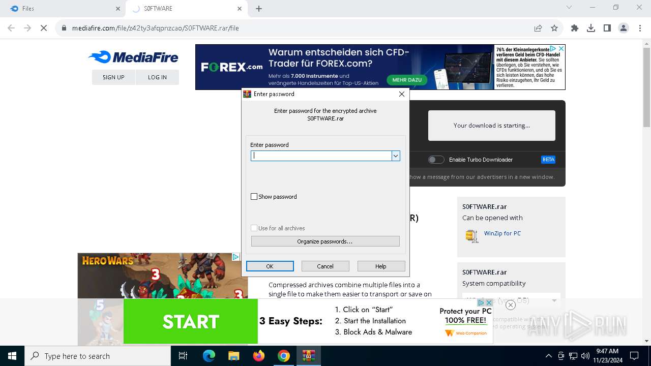
Task: Go back in Chrome
Action: [x=11, y=28]
